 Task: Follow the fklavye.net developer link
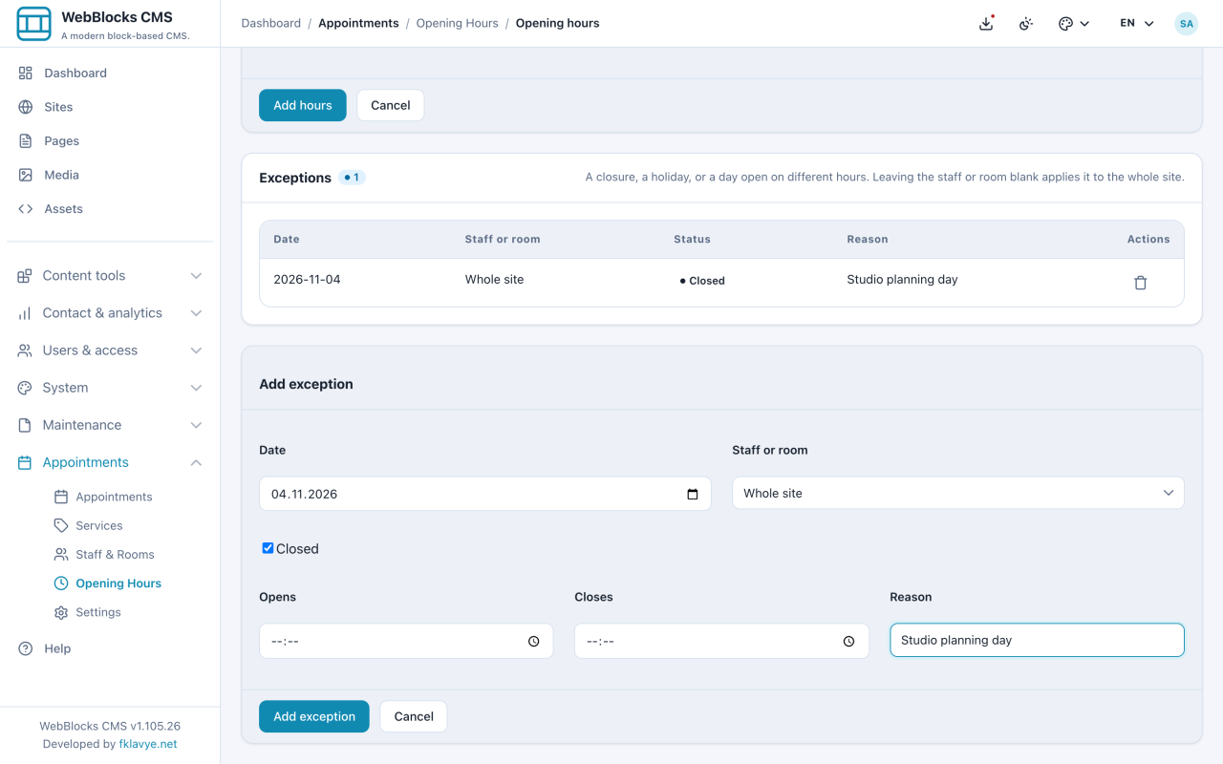click(x=148, y=744)
